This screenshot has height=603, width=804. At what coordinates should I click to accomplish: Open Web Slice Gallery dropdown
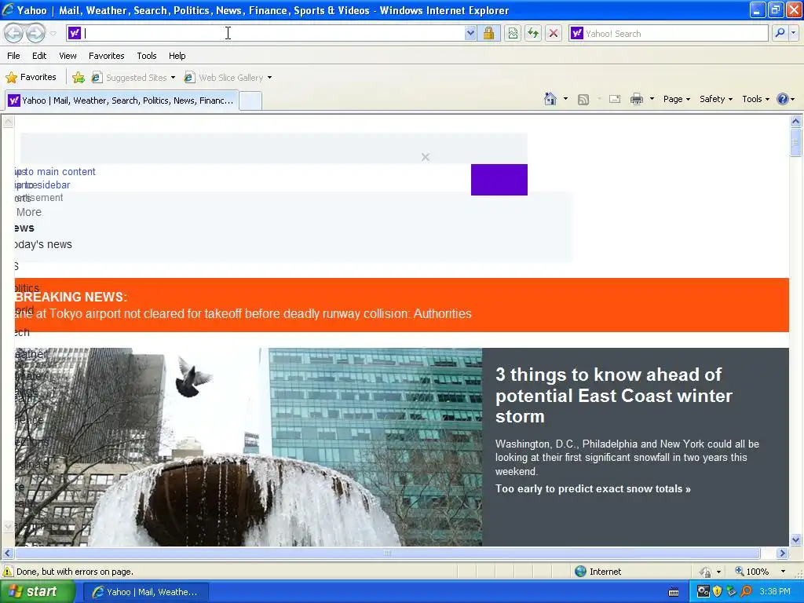tap(228, 78)
